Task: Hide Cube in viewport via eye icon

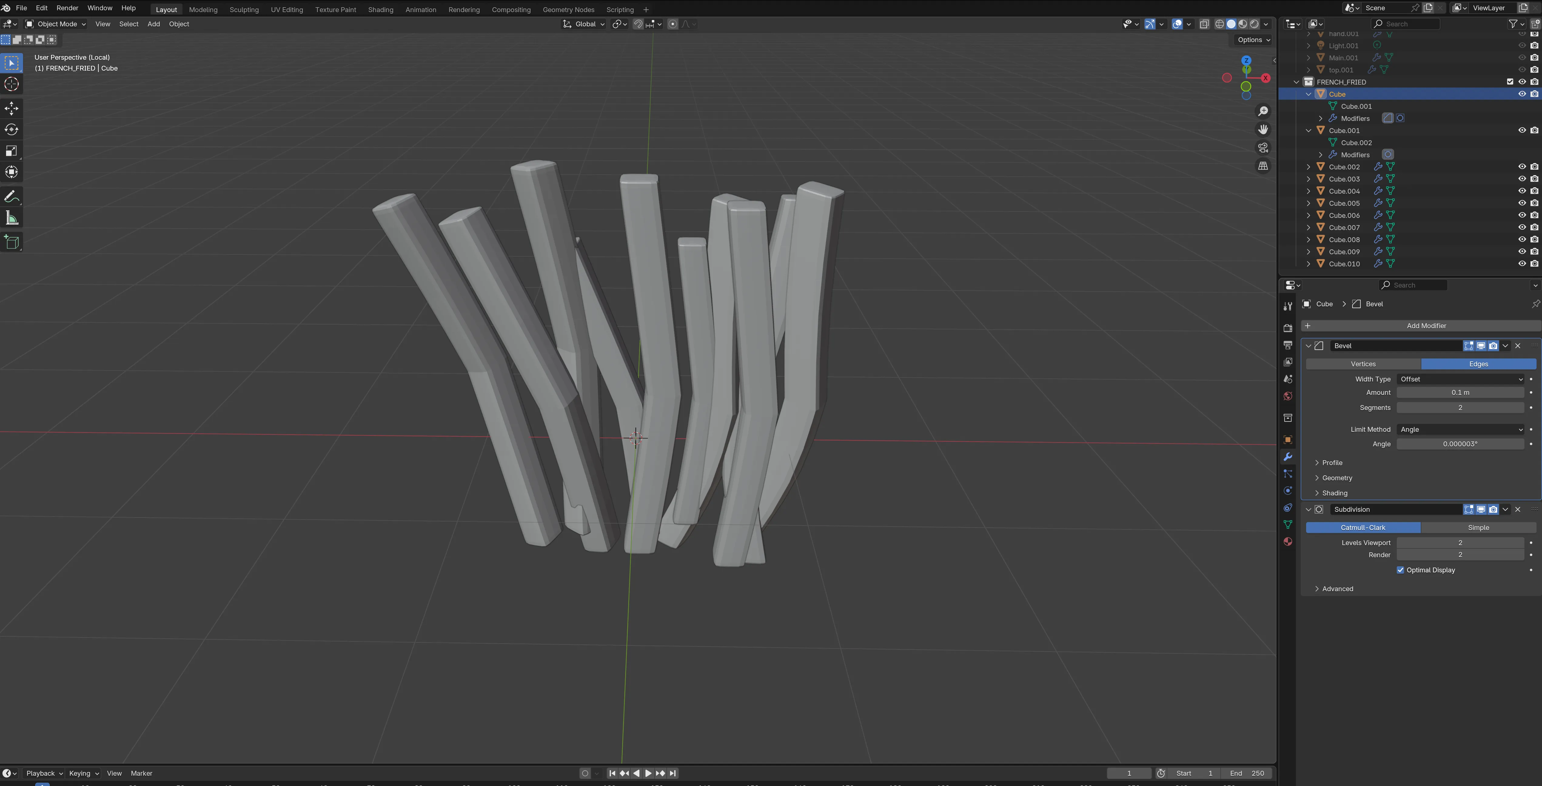Action: [x=1522, y=94]
